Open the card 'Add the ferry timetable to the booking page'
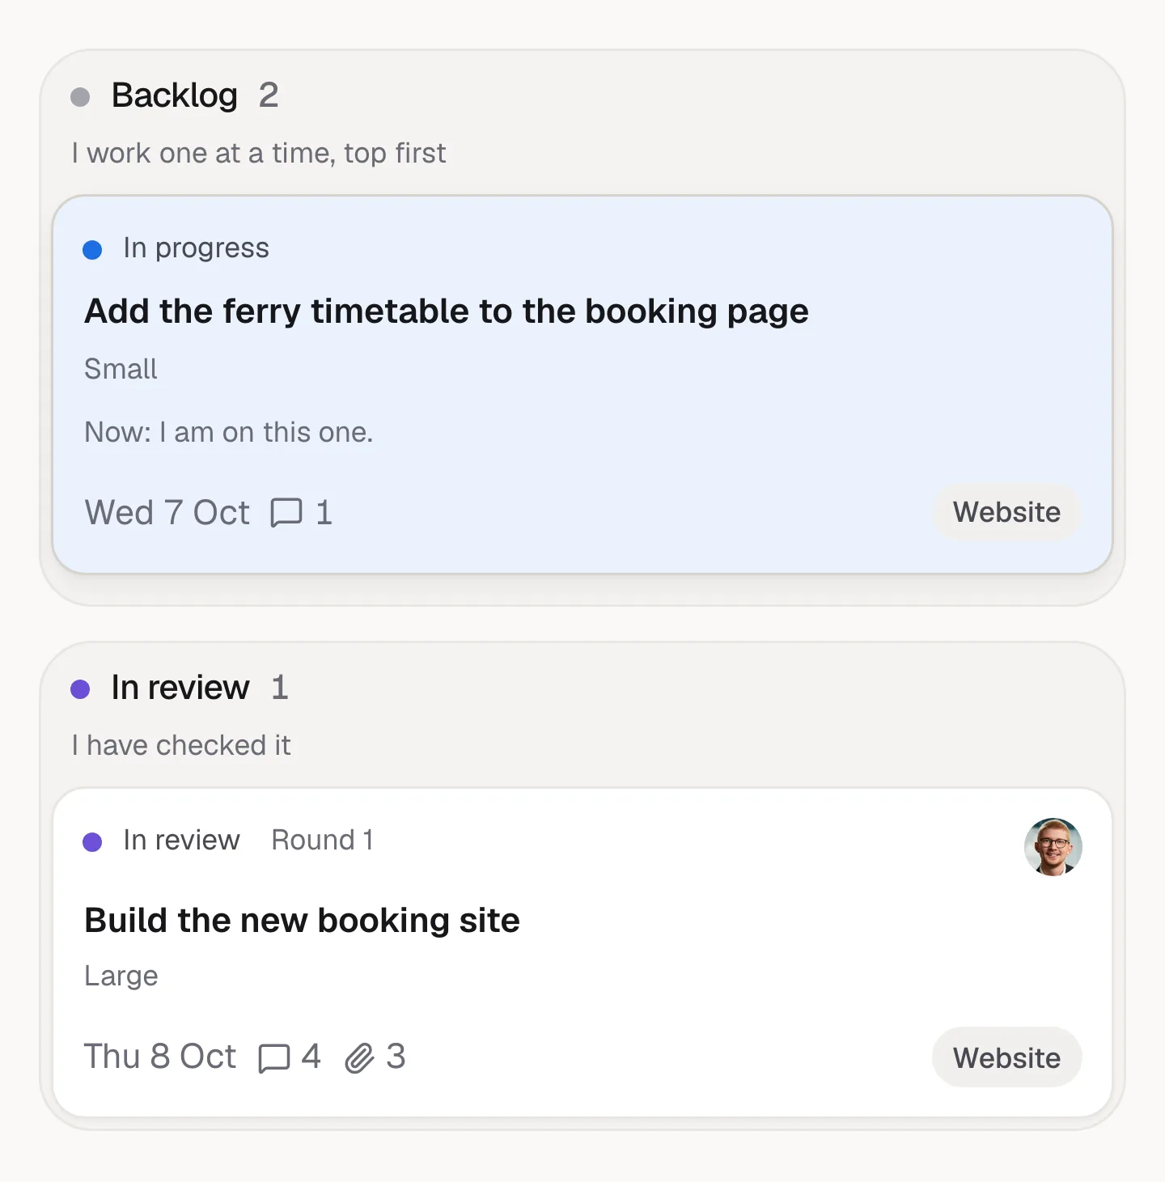 tap(582, 385)
